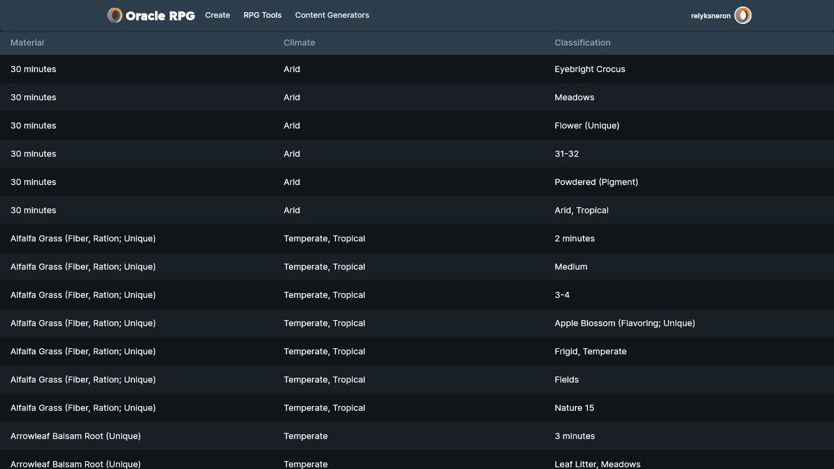
Task: Click the 31-32 classification cell
Action: point(567,154)
